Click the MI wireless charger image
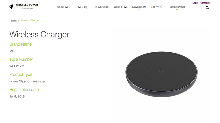The image size is (220, 123). pos(161,74)
